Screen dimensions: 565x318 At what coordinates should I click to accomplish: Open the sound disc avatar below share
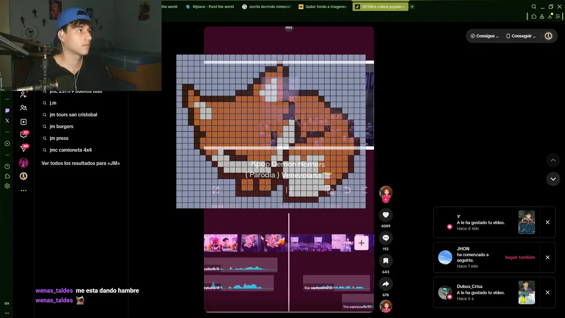click(385, 306)
